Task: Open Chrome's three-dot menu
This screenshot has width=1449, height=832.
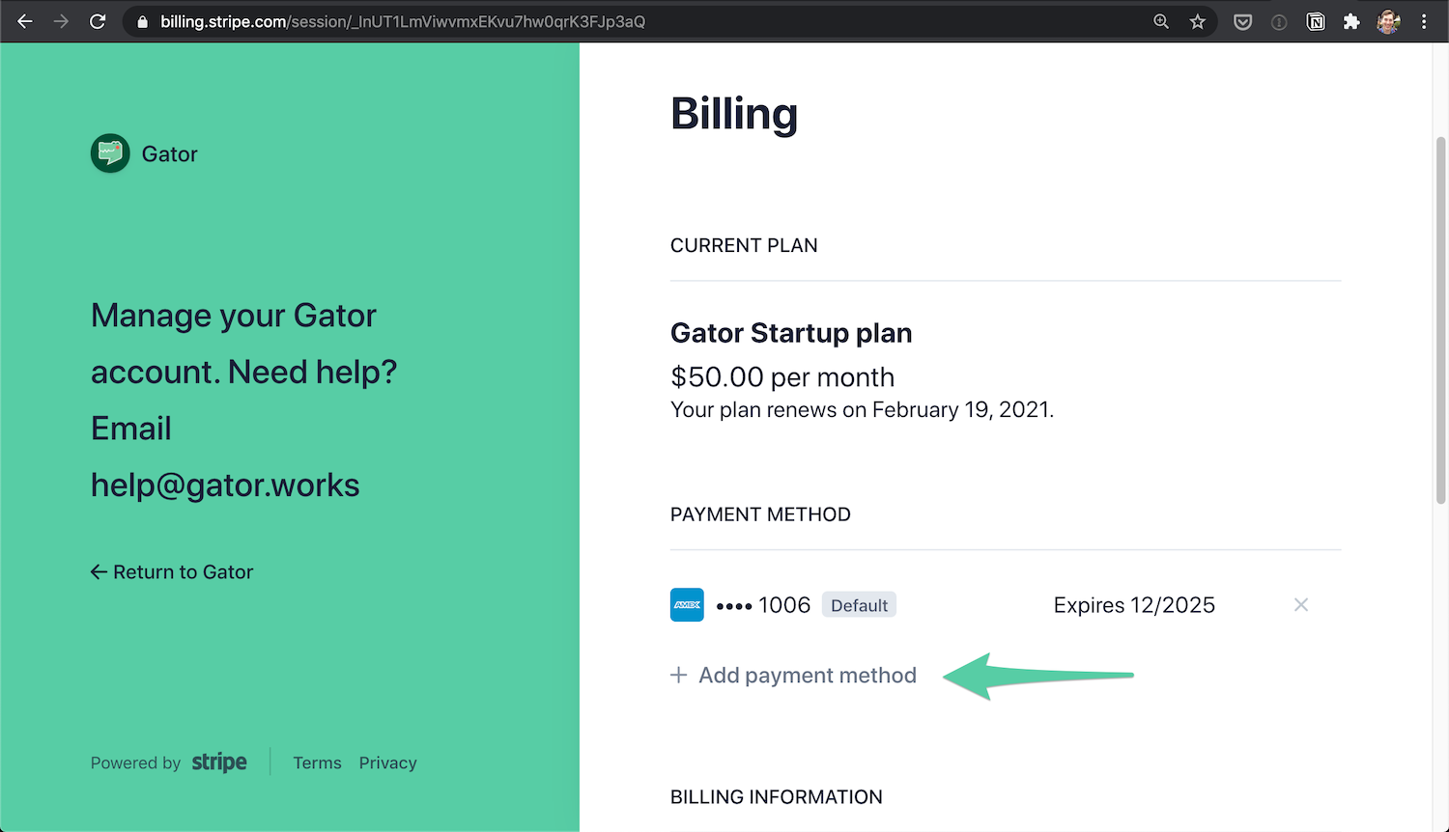Action: click(x=1424, y=21)
